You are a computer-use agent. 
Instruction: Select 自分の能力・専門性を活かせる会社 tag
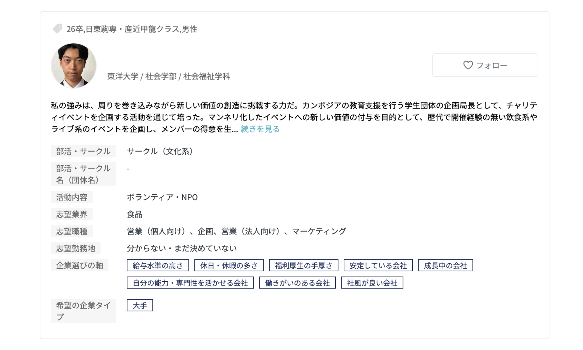click(x=190, y=283)
